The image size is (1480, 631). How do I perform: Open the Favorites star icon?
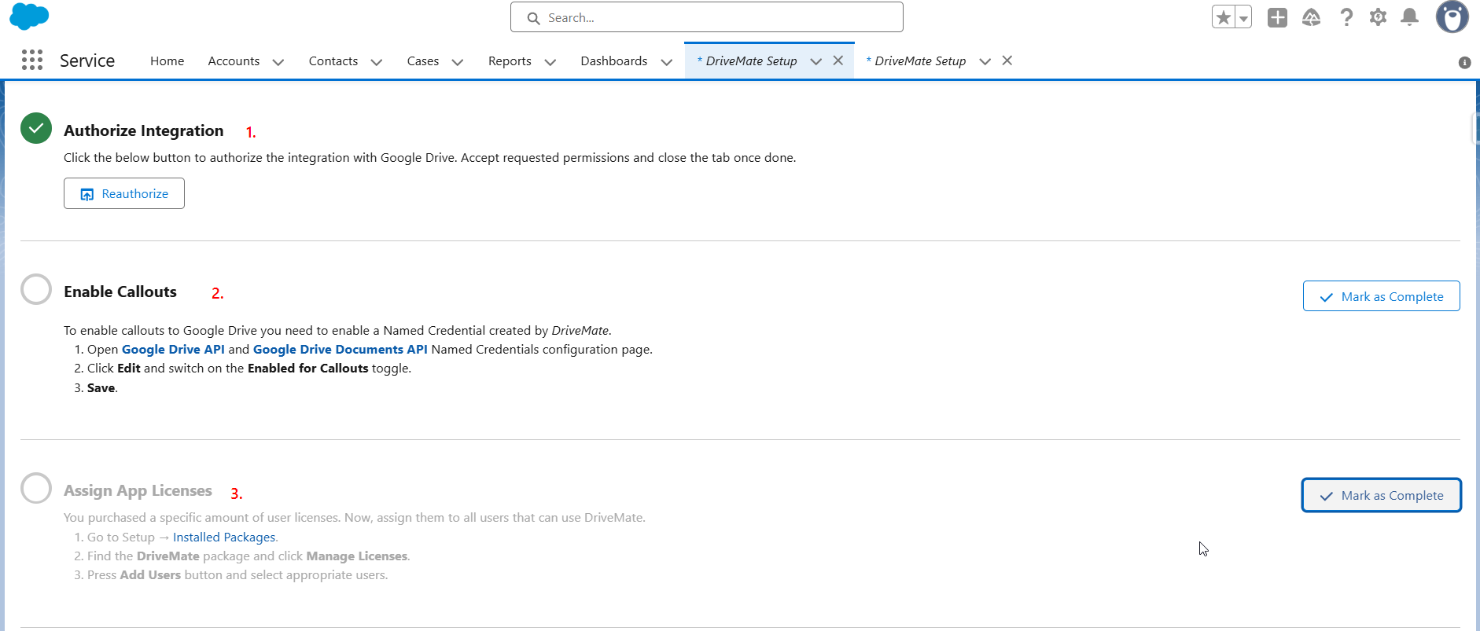[x=1223, y=17]
